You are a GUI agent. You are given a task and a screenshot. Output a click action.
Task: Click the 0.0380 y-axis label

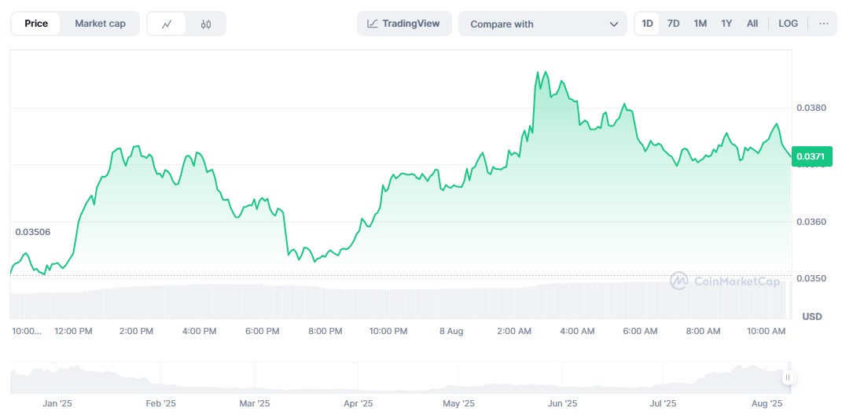click(x=811, y=108)
